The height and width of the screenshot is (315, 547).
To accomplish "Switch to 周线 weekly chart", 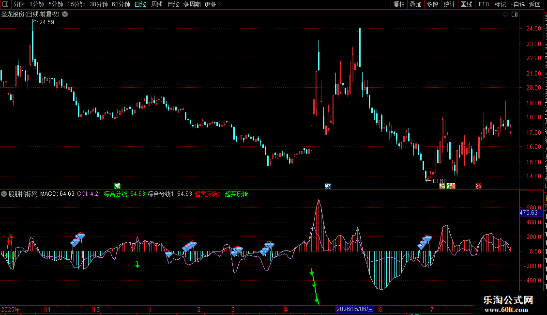I will pos(157,4).
